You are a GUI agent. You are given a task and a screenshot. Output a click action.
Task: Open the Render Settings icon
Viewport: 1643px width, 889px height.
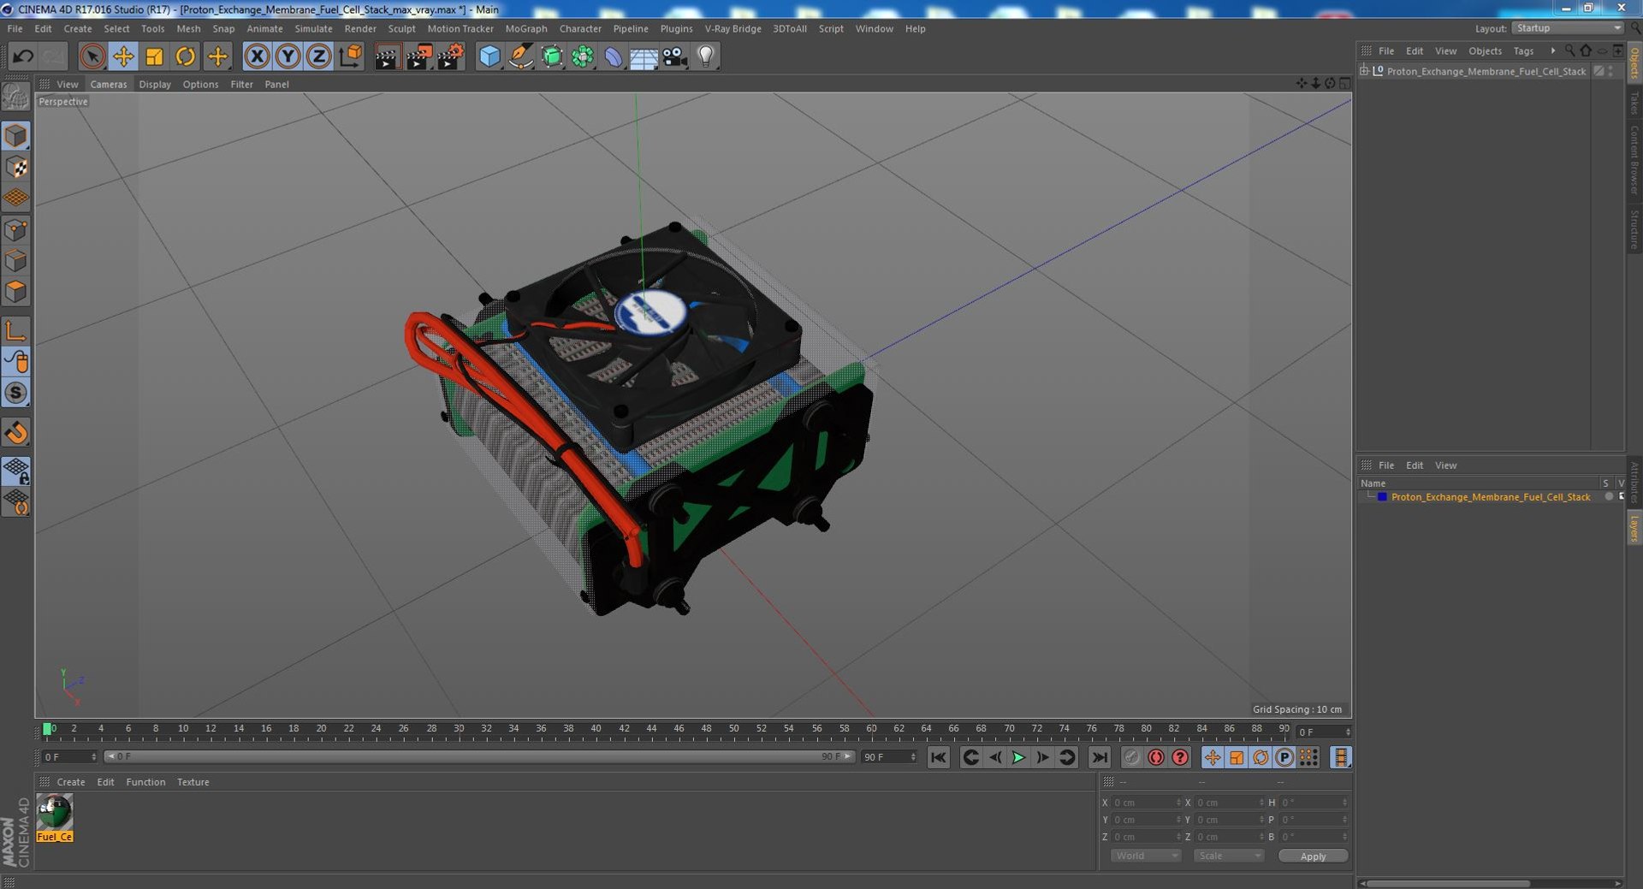point(450,56)
